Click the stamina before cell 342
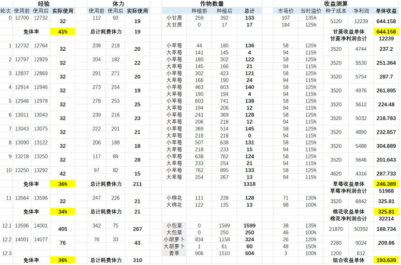401x265 pixels. pos(96,226)
